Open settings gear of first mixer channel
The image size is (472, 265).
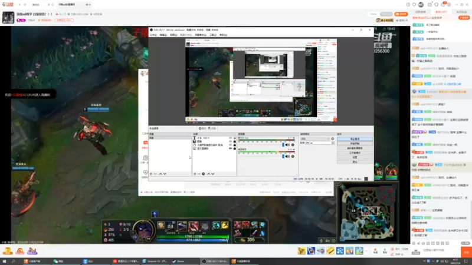pyautogui.click(x=293, y=145)
